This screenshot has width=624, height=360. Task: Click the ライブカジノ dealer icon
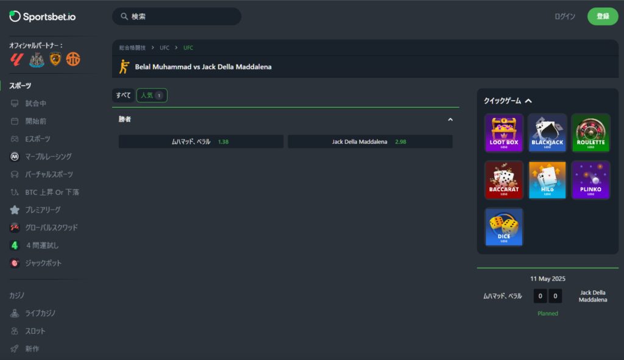(15, 314)
